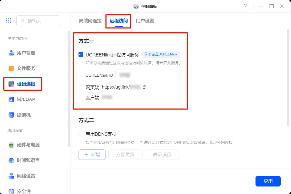Open the help question mark icon
The height and width of the screenshot is (194, 291).
coord(245,6)
